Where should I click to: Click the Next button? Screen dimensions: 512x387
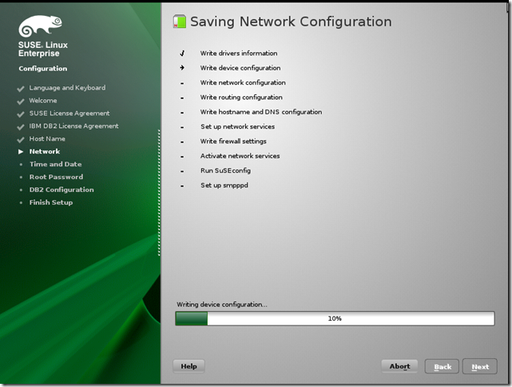point(479,367)
